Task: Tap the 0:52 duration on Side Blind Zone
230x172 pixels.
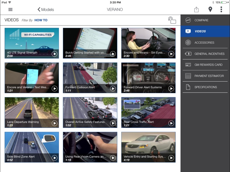Action: coord(10,160)
